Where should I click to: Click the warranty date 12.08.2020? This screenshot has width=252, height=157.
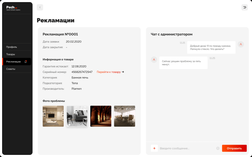(79, 66)
